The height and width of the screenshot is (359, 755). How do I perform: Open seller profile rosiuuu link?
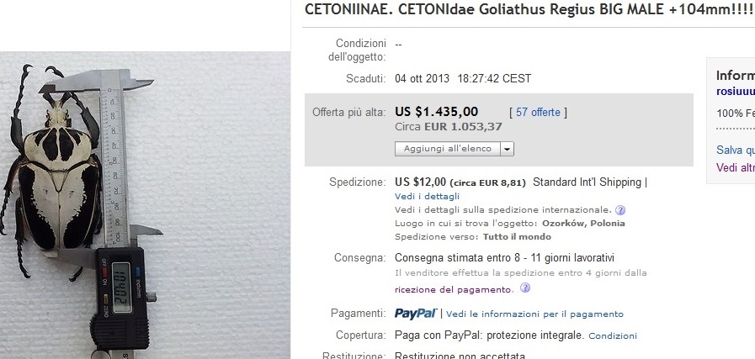point(735,91)
